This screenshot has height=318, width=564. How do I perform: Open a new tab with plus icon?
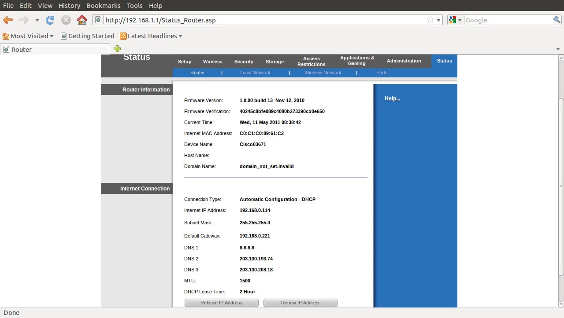pos(117,49)
